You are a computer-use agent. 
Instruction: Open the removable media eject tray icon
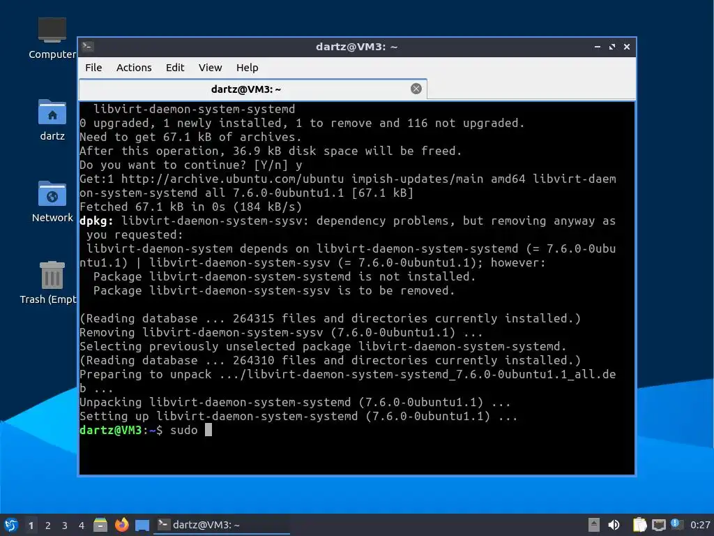pos(594,525)
